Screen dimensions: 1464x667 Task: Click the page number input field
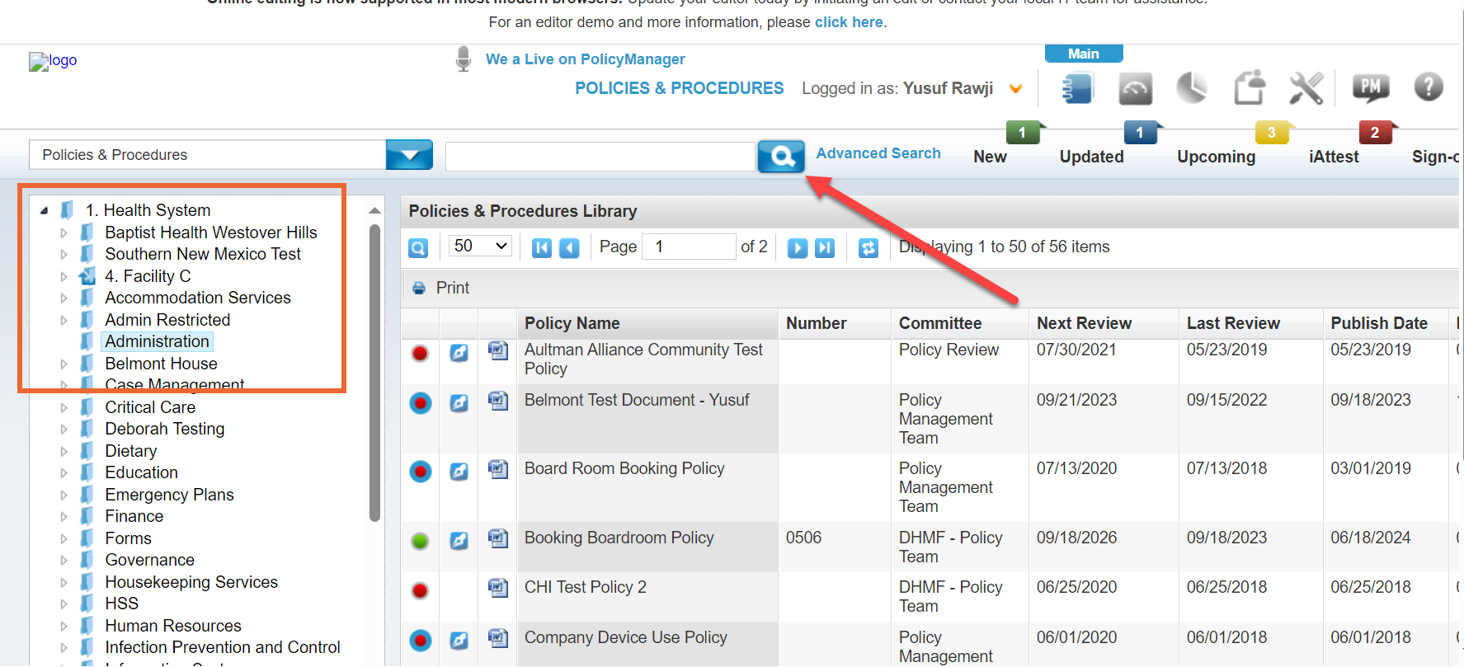click(688, 247)
